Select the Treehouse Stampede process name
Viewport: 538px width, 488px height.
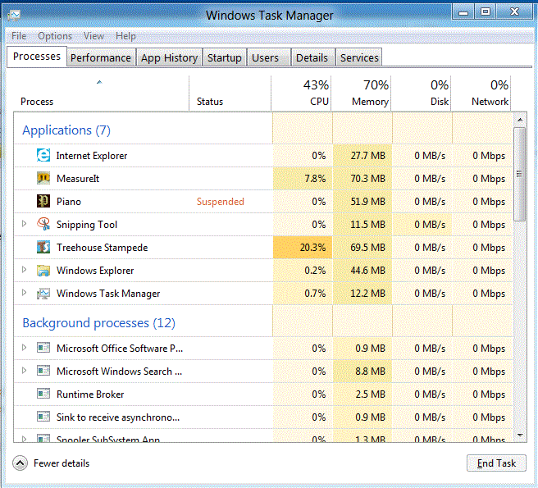coord(103,248)
